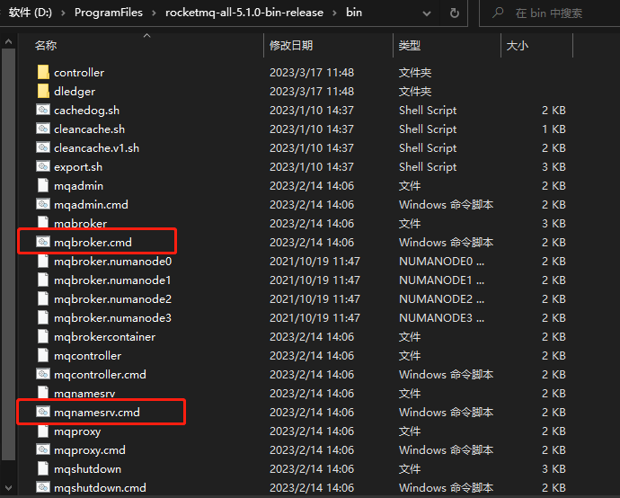
Task: Navigate to rocketmq-all-5.1.0-bin-release breadcrumb
Action: 244,13
